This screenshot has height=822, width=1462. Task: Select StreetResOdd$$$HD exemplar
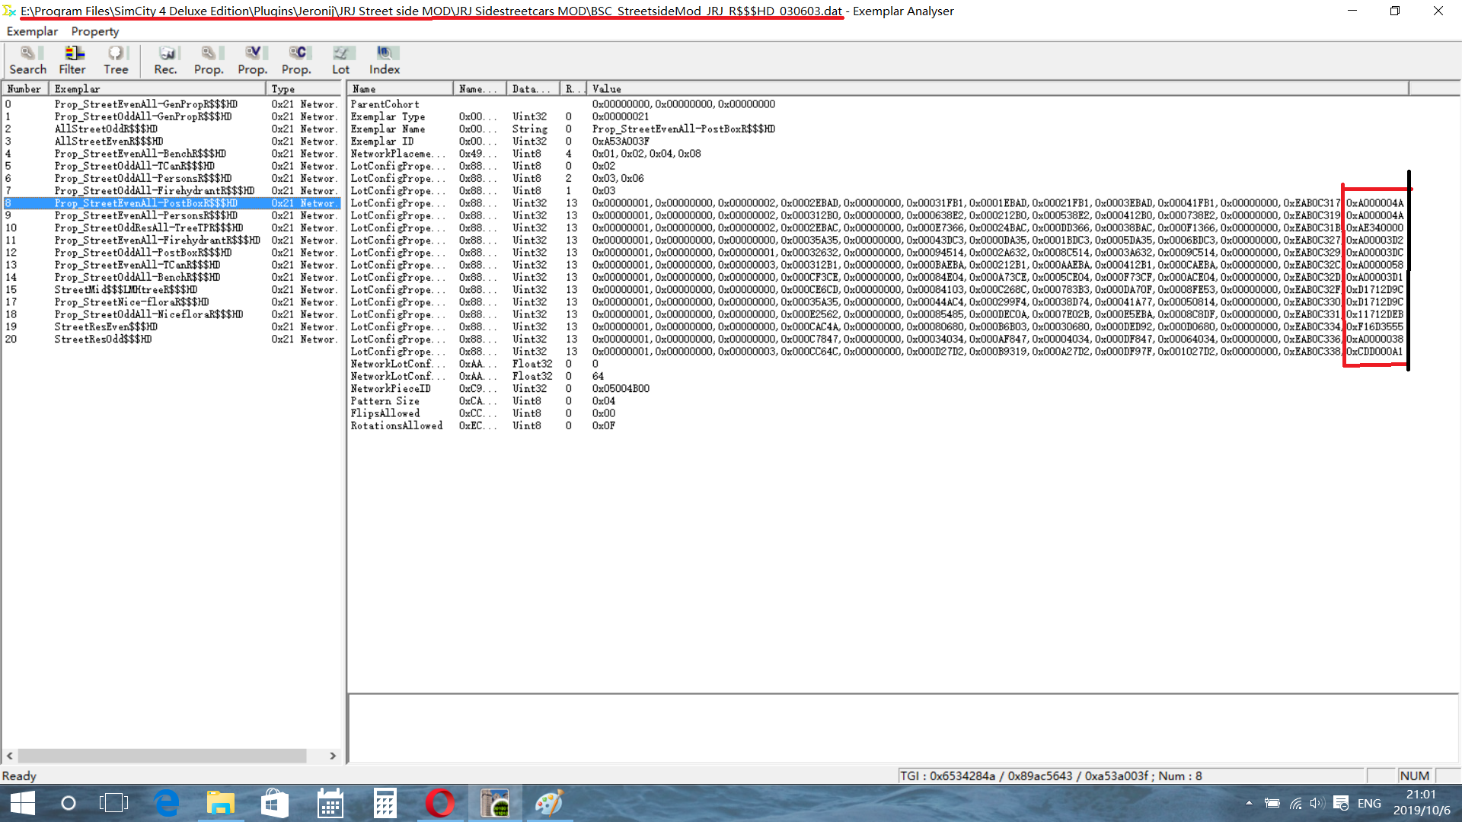171,339
